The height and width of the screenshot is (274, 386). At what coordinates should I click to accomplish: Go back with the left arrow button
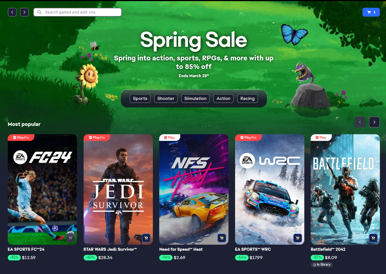click(x=12, y=12)
